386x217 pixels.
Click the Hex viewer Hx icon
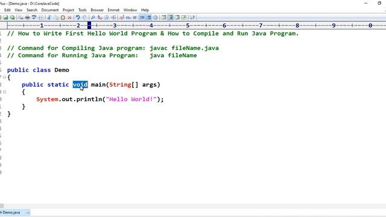(x=128, y=17)
